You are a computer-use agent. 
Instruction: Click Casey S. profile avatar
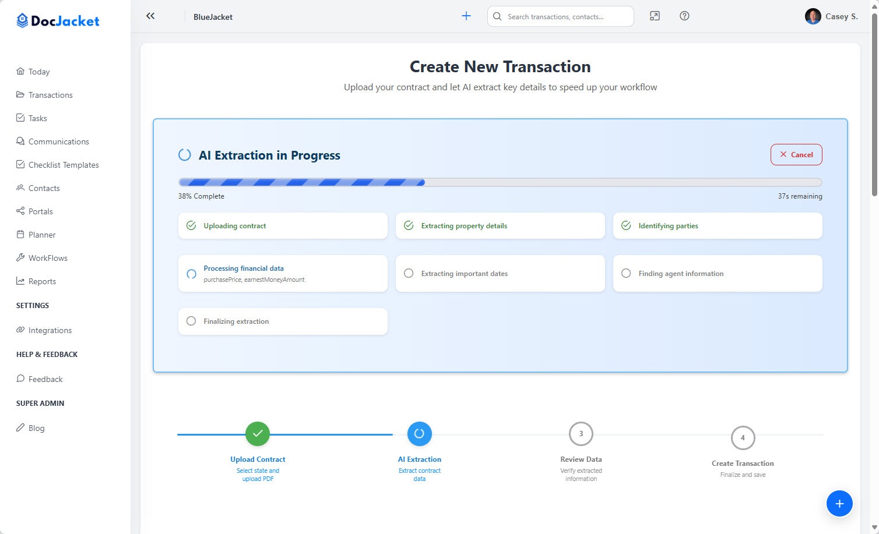(813, 16)
